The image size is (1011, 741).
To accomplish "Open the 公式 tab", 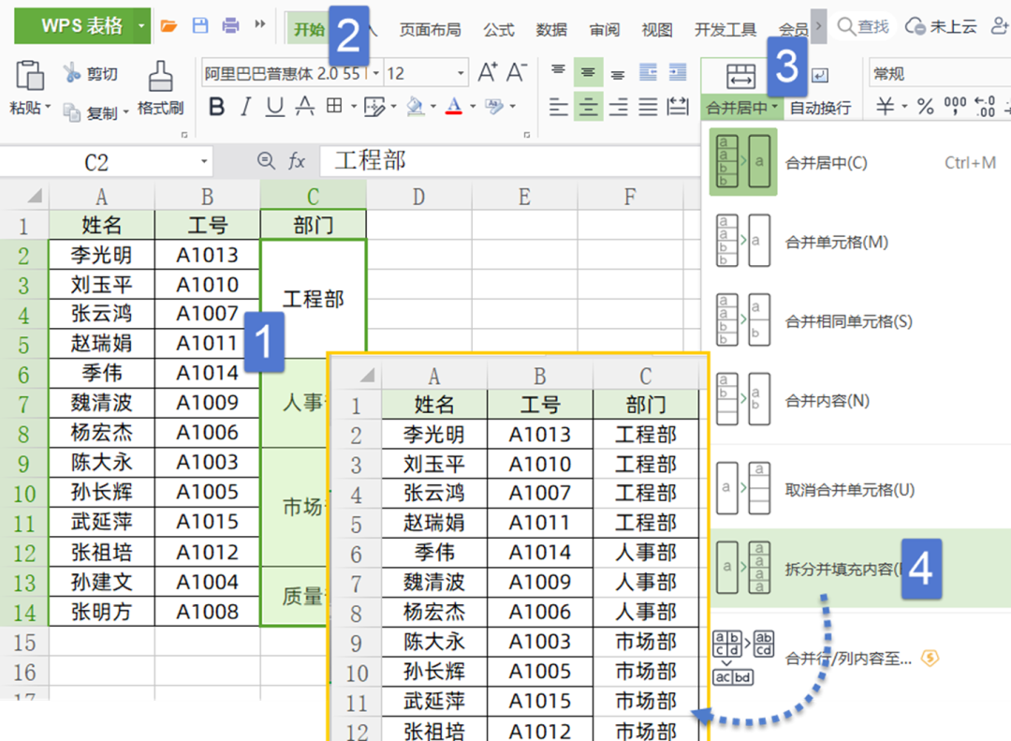I will coord(499,30).
